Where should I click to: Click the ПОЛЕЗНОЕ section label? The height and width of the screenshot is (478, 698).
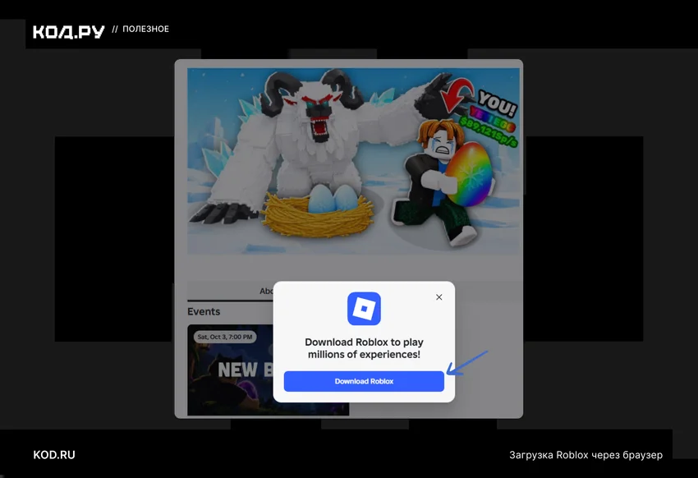point(145,29)
